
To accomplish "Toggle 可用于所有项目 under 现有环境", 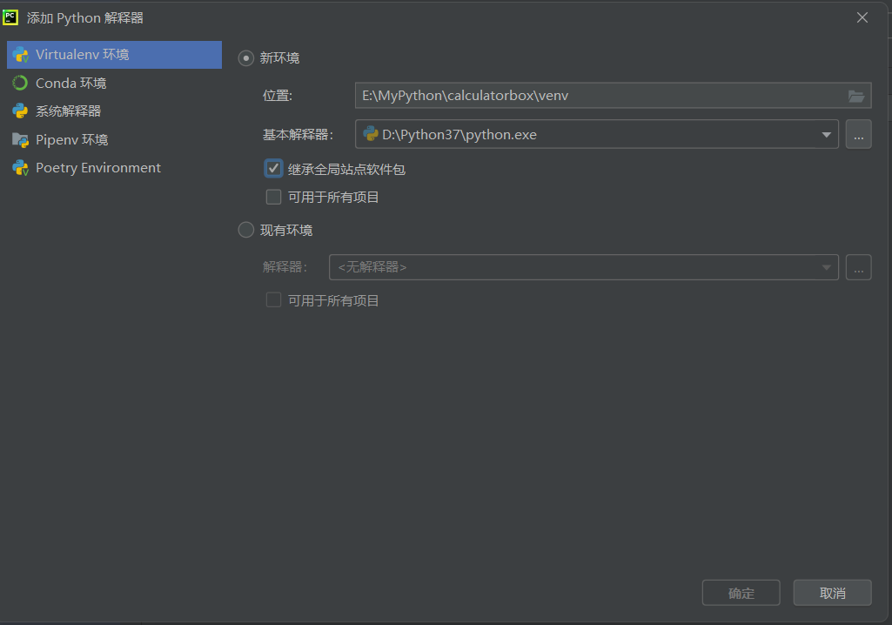I will tap(273, 300).
